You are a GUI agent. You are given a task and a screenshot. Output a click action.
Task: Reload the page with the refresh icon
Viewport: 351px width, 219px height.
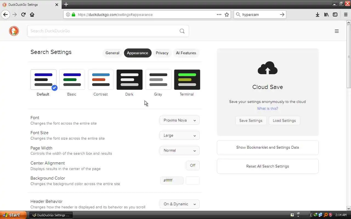[23, 15]
